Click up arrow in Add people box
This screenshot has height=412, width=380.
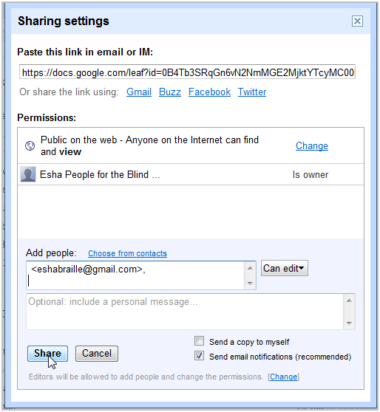click(x=250, y=268)
